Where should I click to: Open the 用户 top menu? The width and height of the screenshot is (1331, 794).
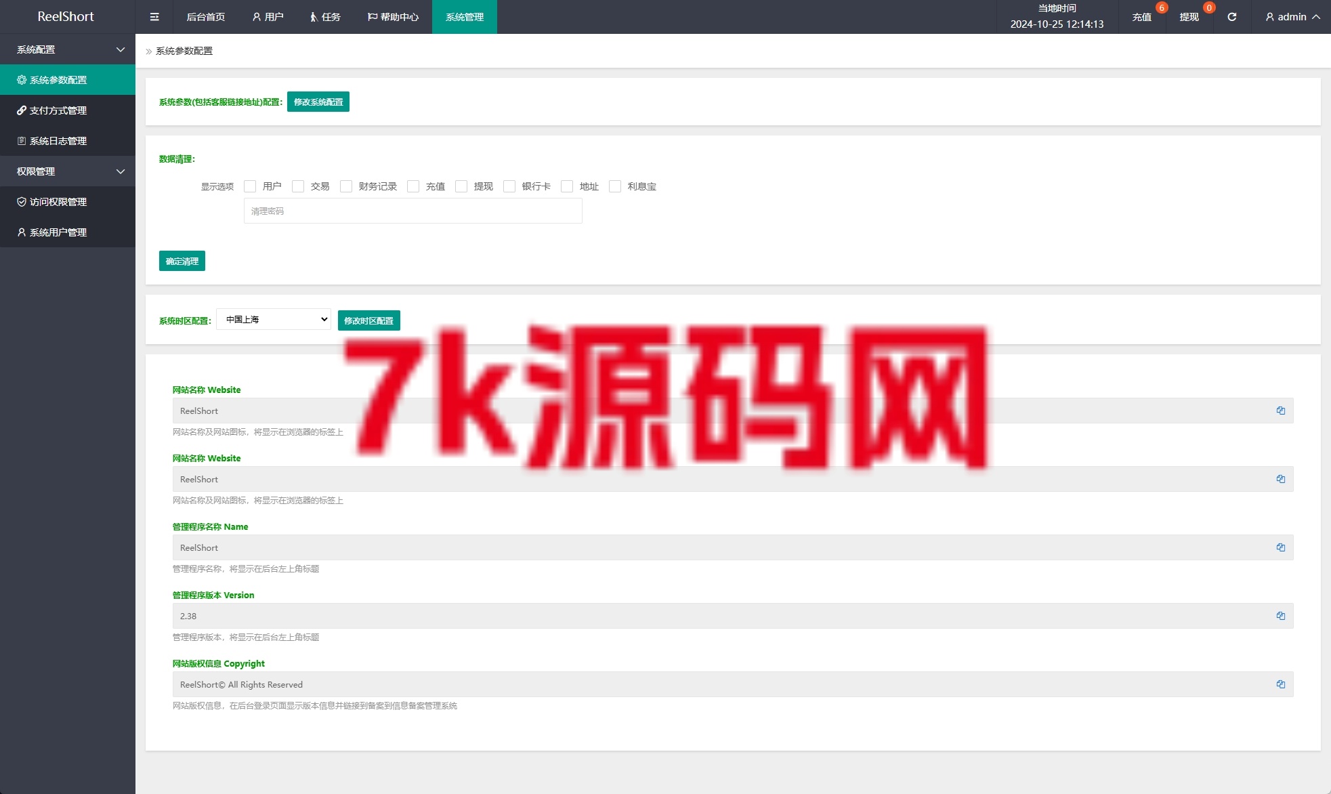click(x=268, y=17)
